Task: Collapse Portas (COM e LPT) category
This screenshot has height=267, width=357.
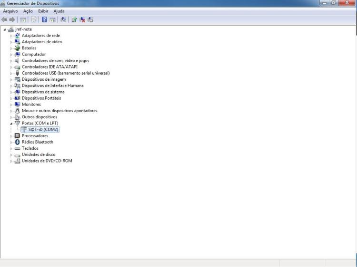Action: coord(11,124)
